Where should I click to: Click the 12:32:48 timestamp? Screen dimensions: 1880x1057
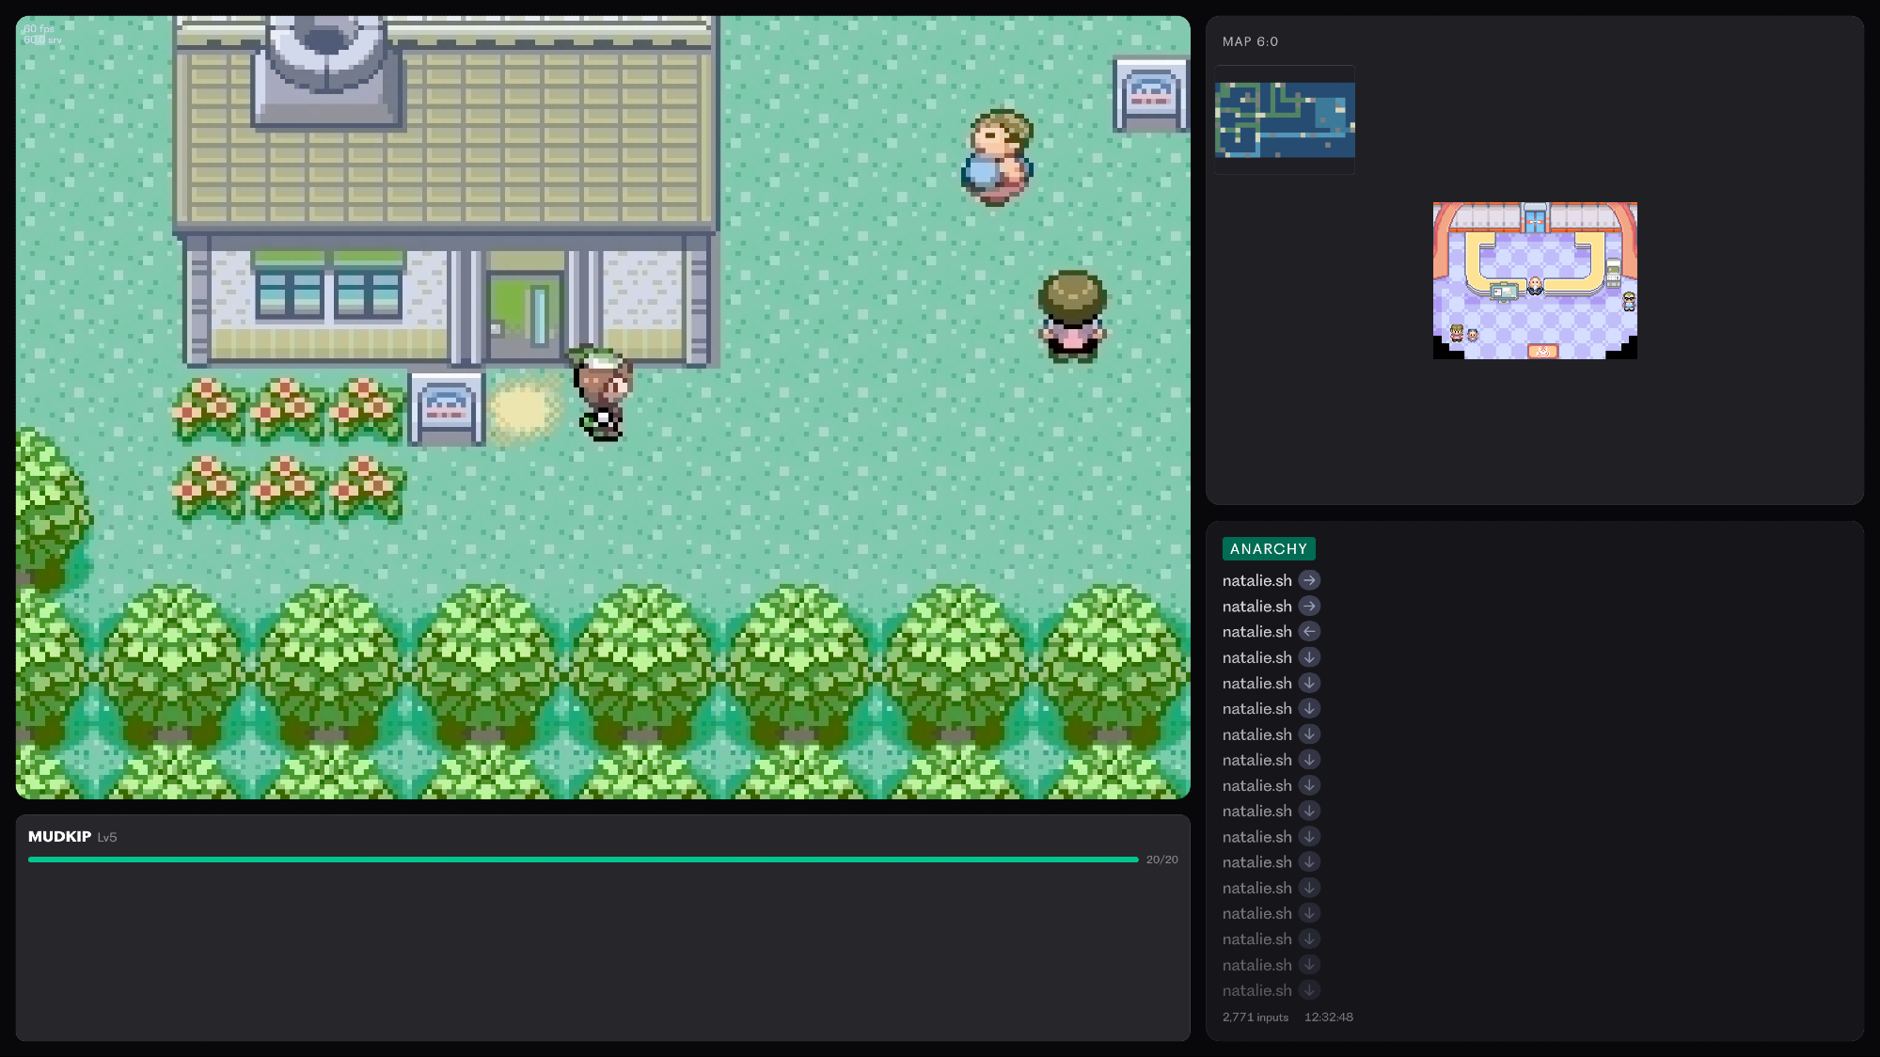click(1328, 1018)
